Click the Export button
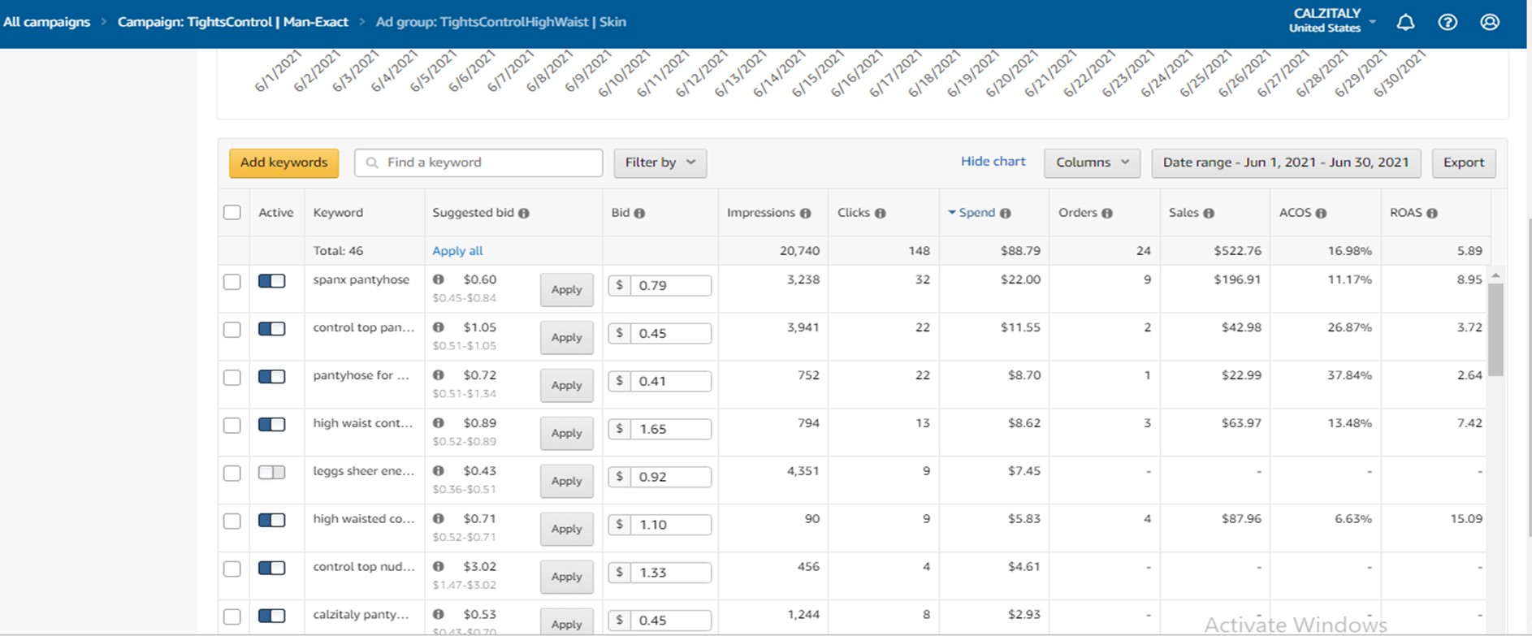 tap(1464, 162)
